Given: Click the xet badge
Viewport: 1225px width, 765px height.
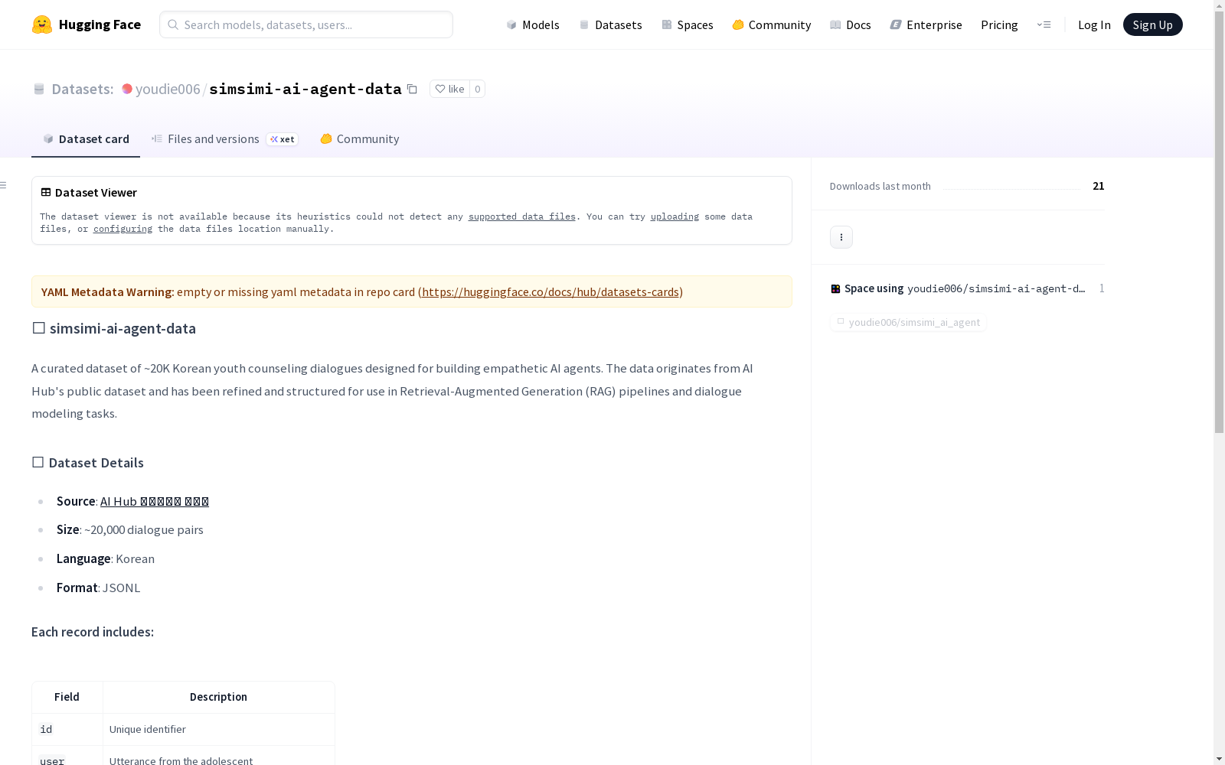Looking at the screenshot, I should click(282, 139).
